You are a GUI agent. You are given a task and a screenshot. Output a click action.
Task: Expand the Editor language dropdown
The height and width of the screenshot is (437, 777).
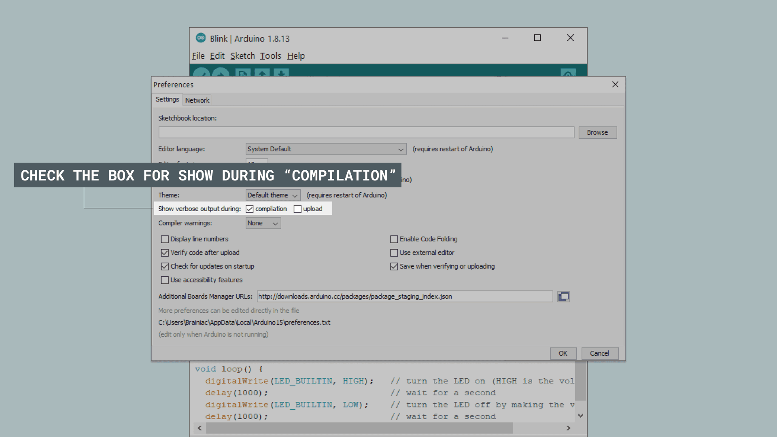[x=326, y=149]
